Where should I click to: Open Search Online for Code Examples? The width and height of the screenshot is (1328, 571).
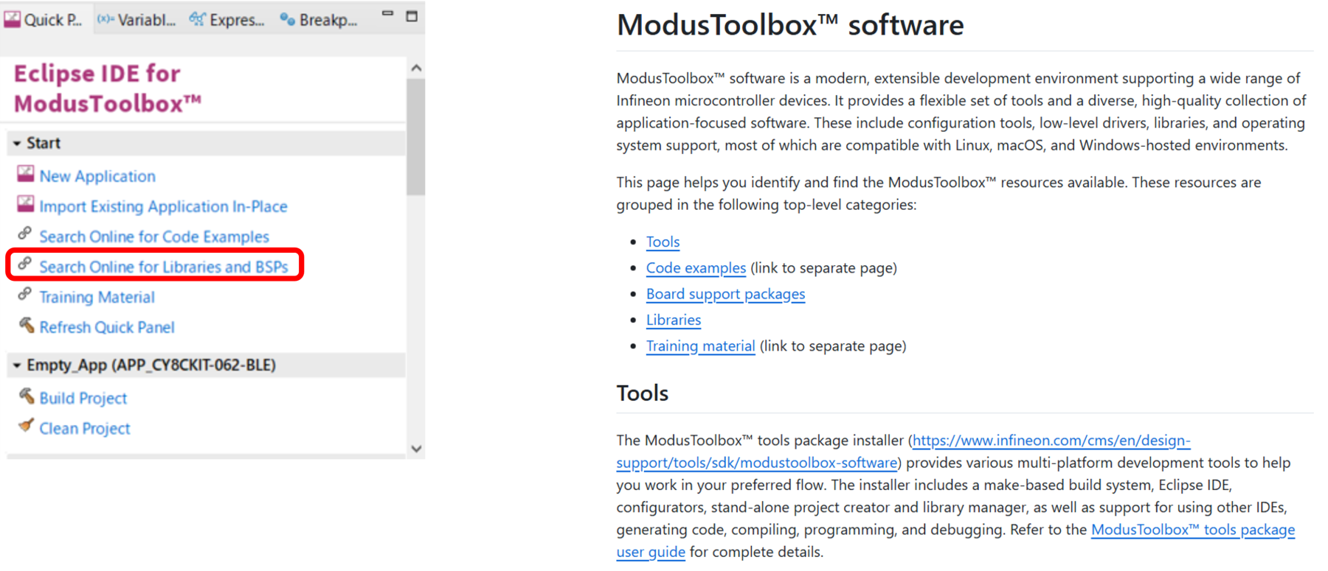pyautogui.click(x=154, y=237)
